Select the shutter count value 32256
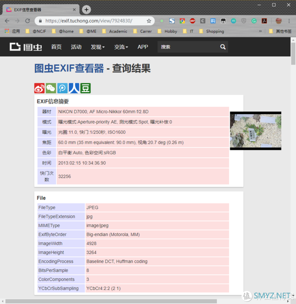 coord(64,176)
